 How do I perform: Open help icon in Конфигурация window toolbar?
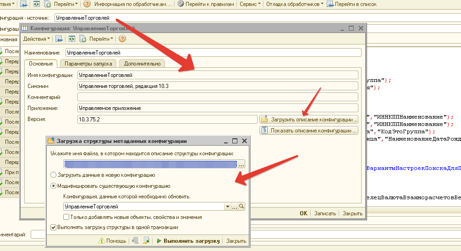pos(122,39)
